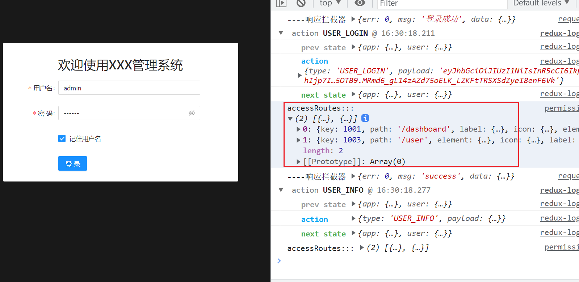Expand next state under USER_INFO
The width and height of the screenshot is (579, 282).
tap(353, 233)
